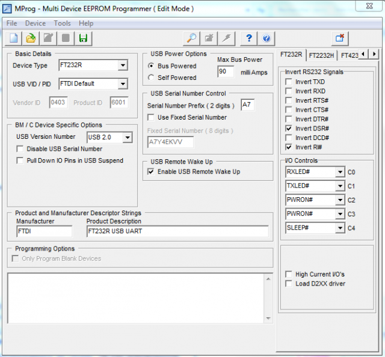Click the read and parse toolbar icon

click(209, 38)
